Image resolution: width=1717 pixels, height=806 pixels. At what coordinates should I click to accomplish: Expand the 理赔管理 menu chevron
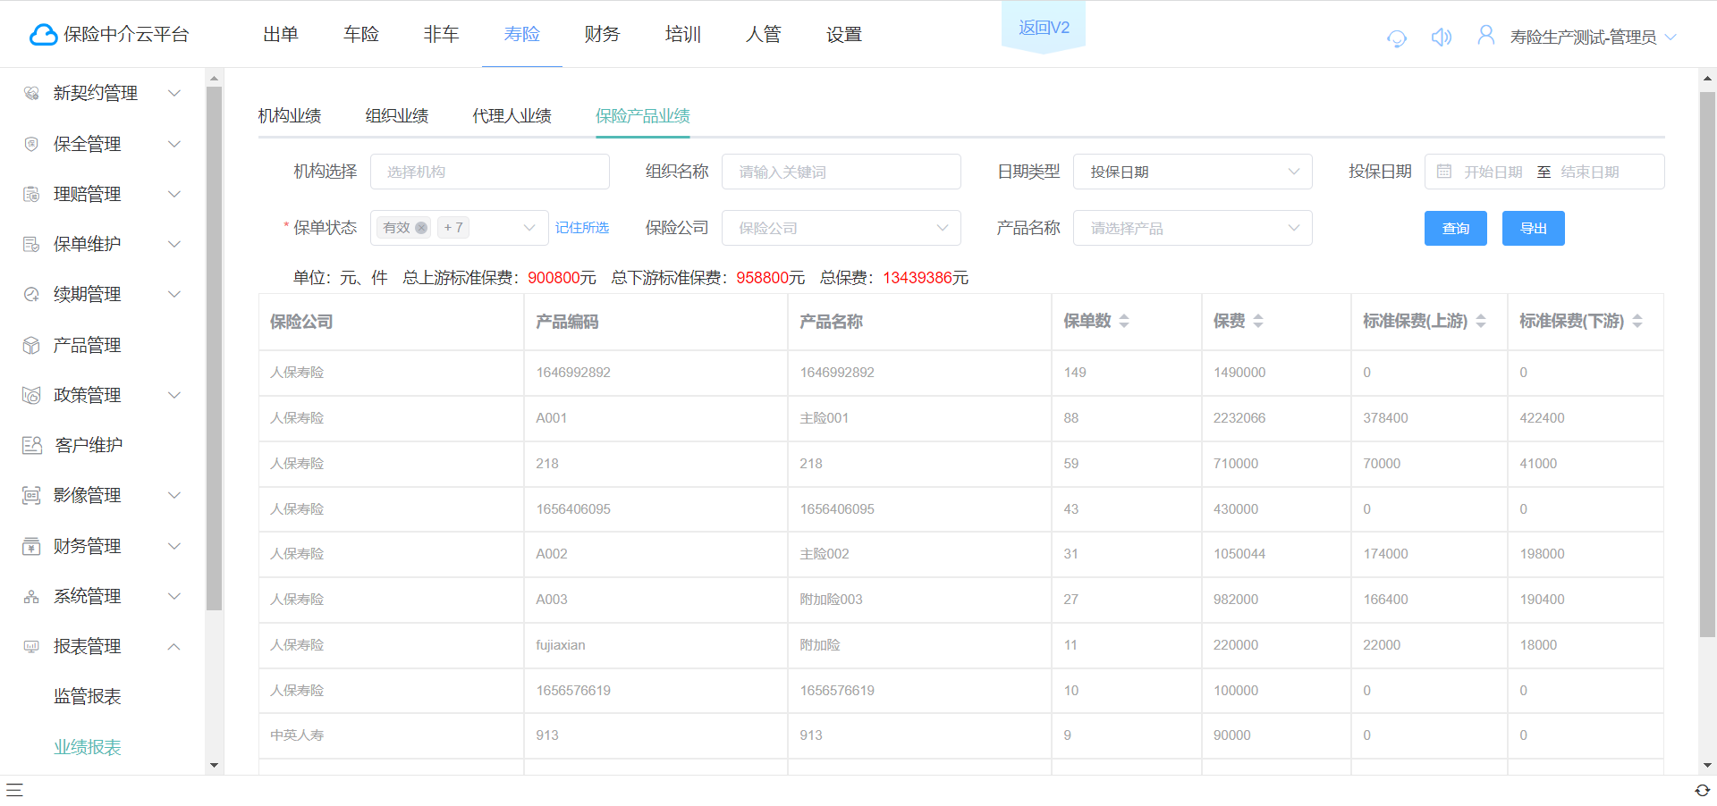tap(174, 194)
